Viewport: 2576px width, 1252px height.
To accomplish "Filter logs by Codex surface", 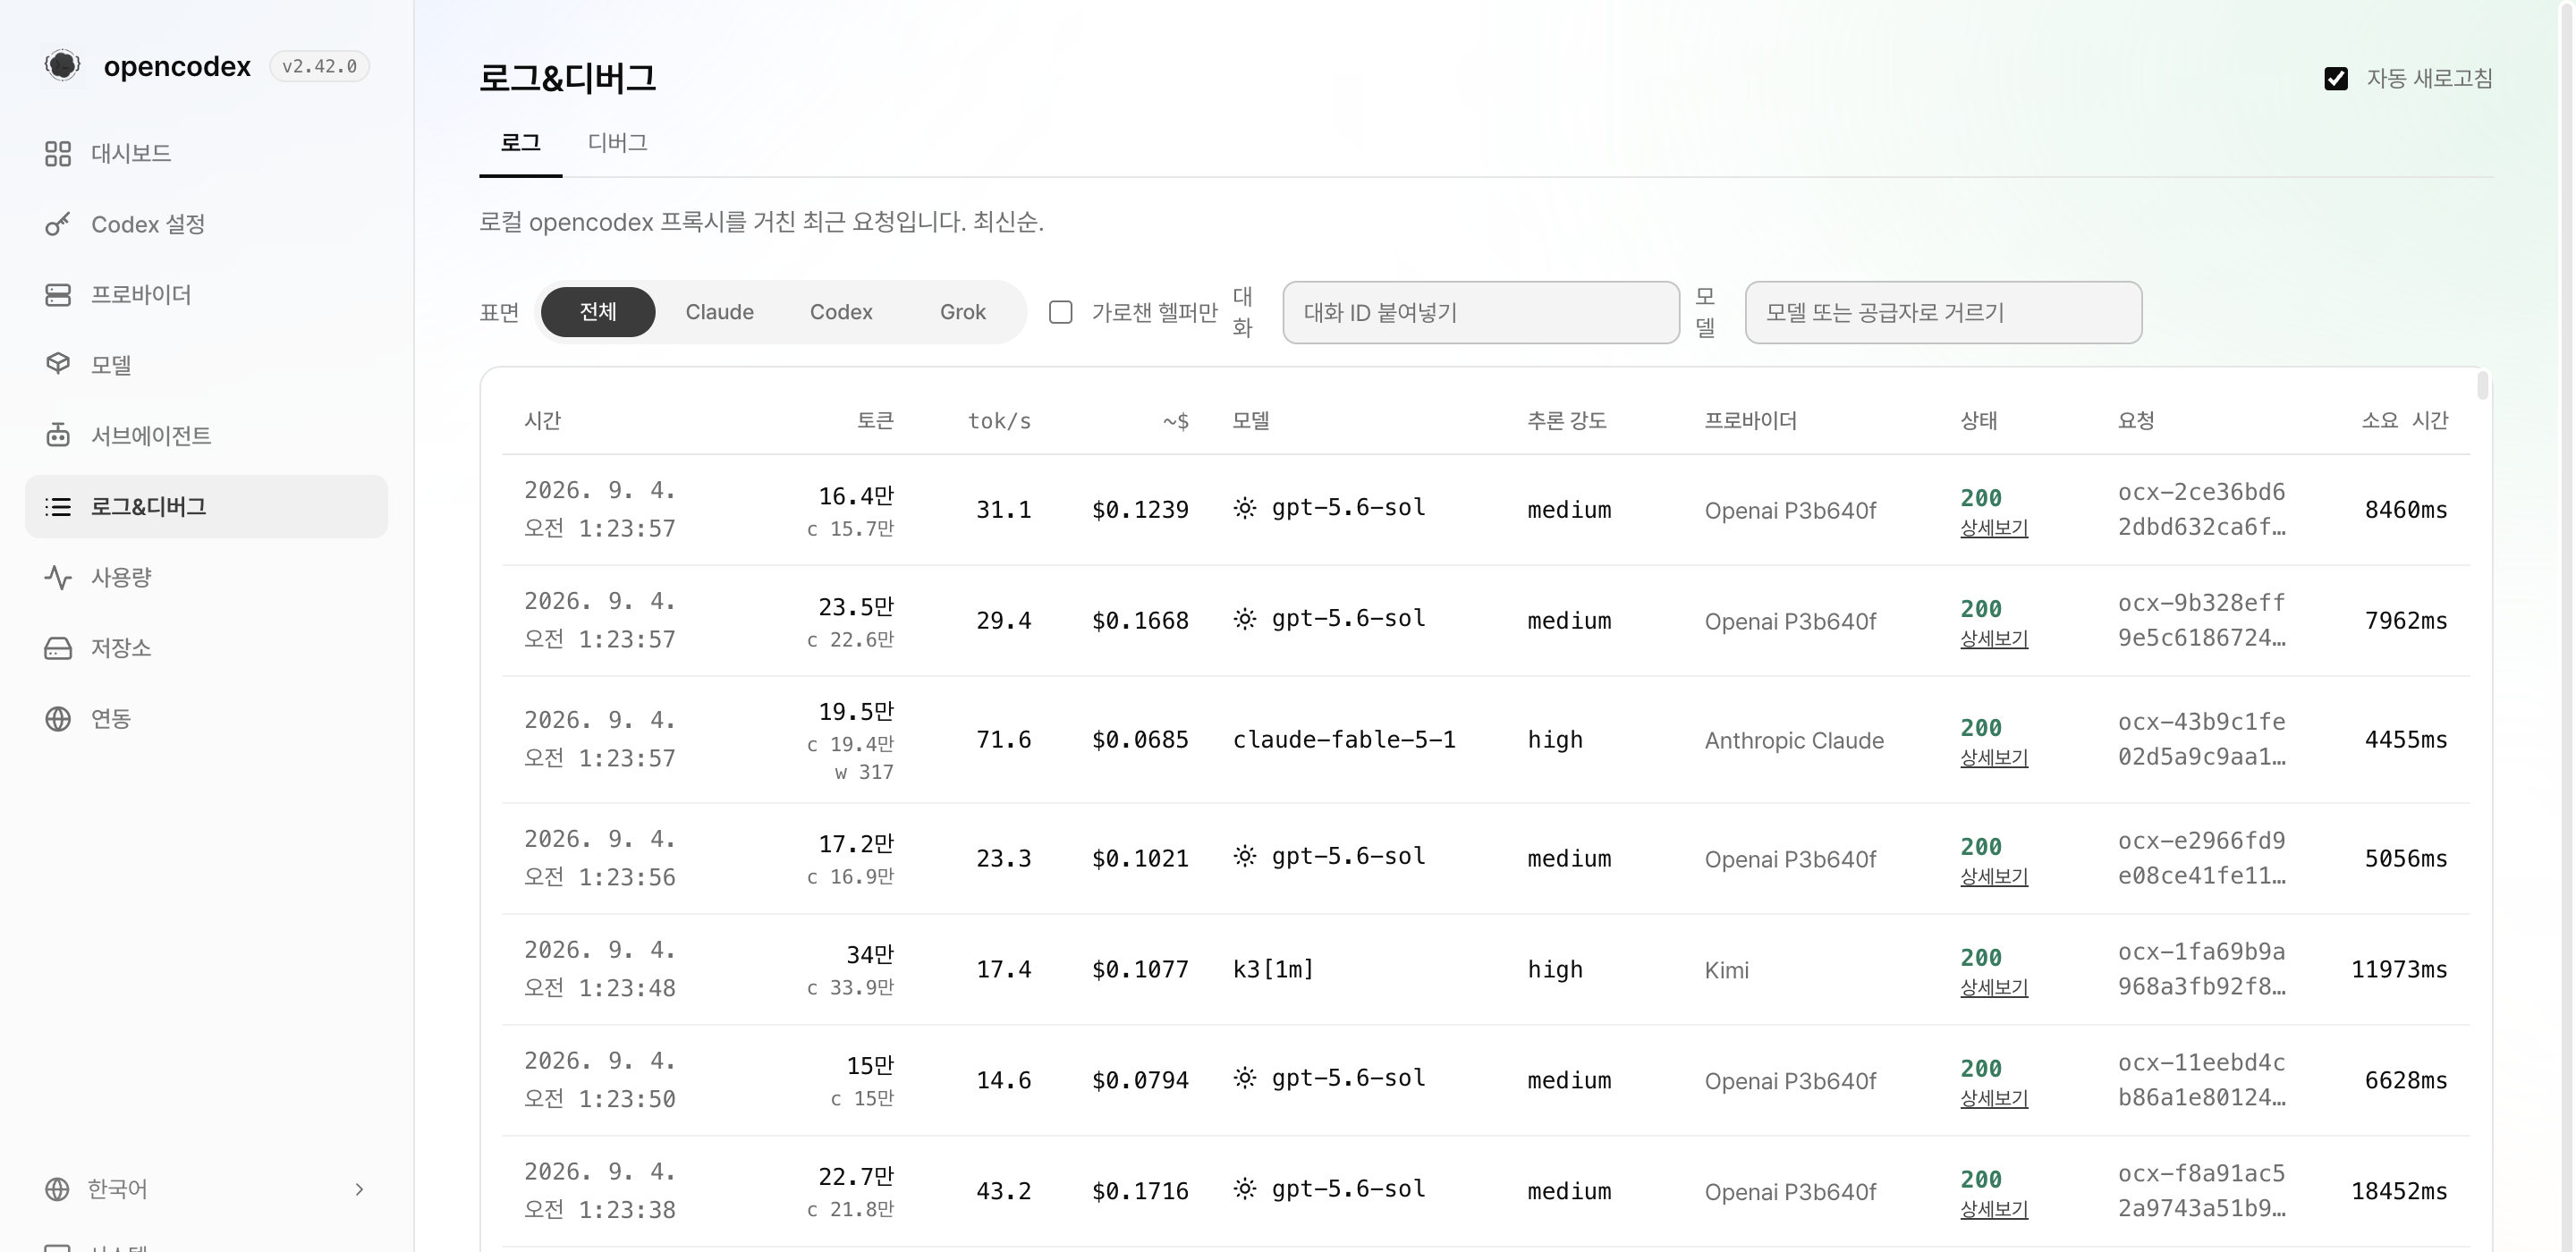I will coord(841,312).
